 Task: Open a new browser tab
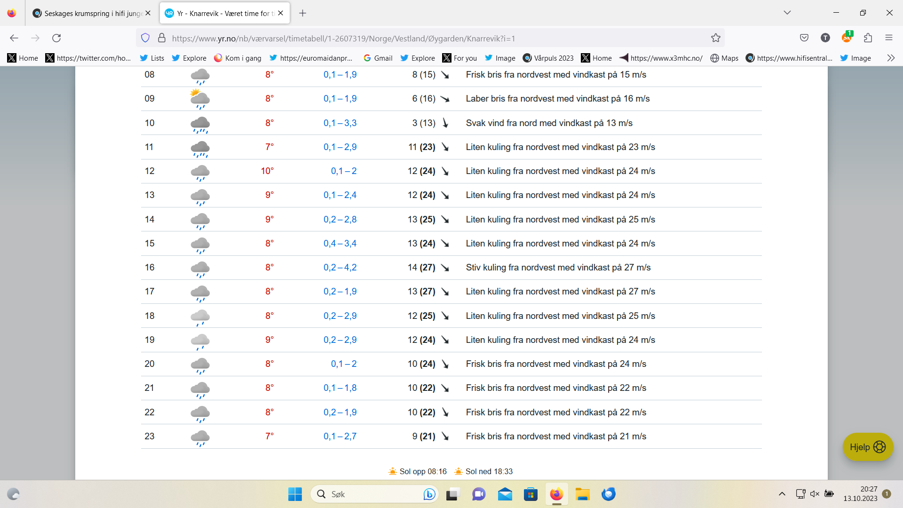303,13
